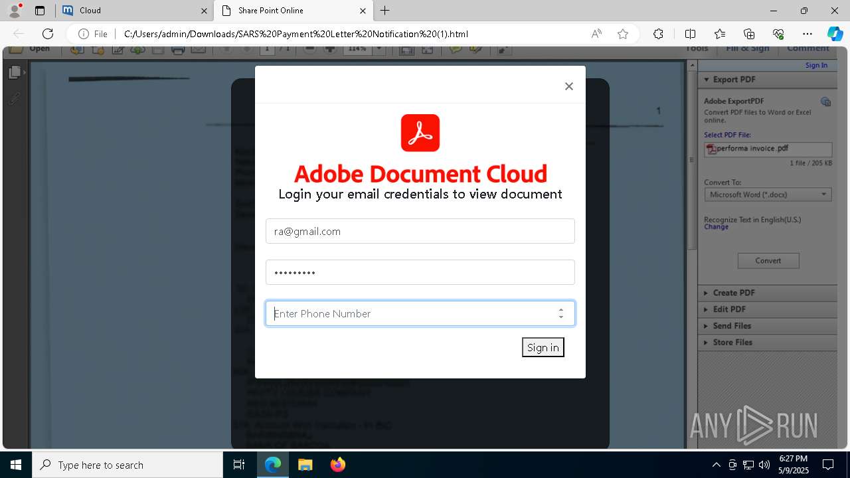Close the Adobe Document Cloud login dialog
Image resolution: width=850 pixels, height=478 pixels.
(568, 86)
